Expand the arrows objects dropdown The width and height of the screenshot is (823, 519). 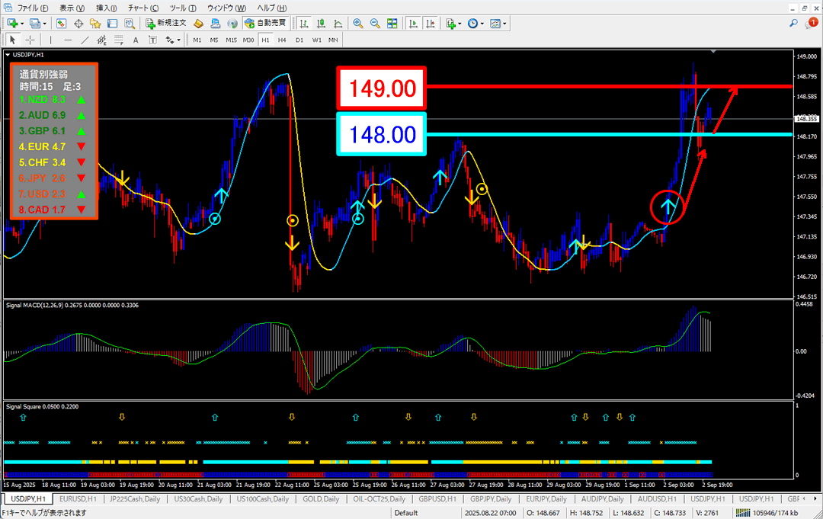[x=179, y=40]
